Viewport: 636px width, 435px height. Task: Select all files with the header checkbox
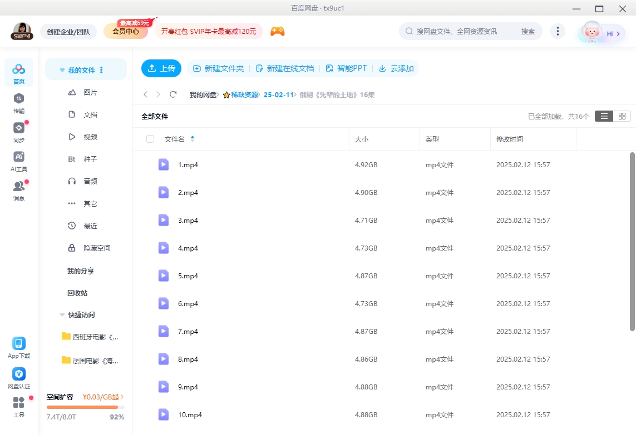pyautogui.click(x=150, y=139)
